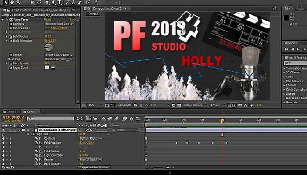
Task: Select the Pan Behind anchor point tool
Action: pyautogui.click(x=39, y=2)
